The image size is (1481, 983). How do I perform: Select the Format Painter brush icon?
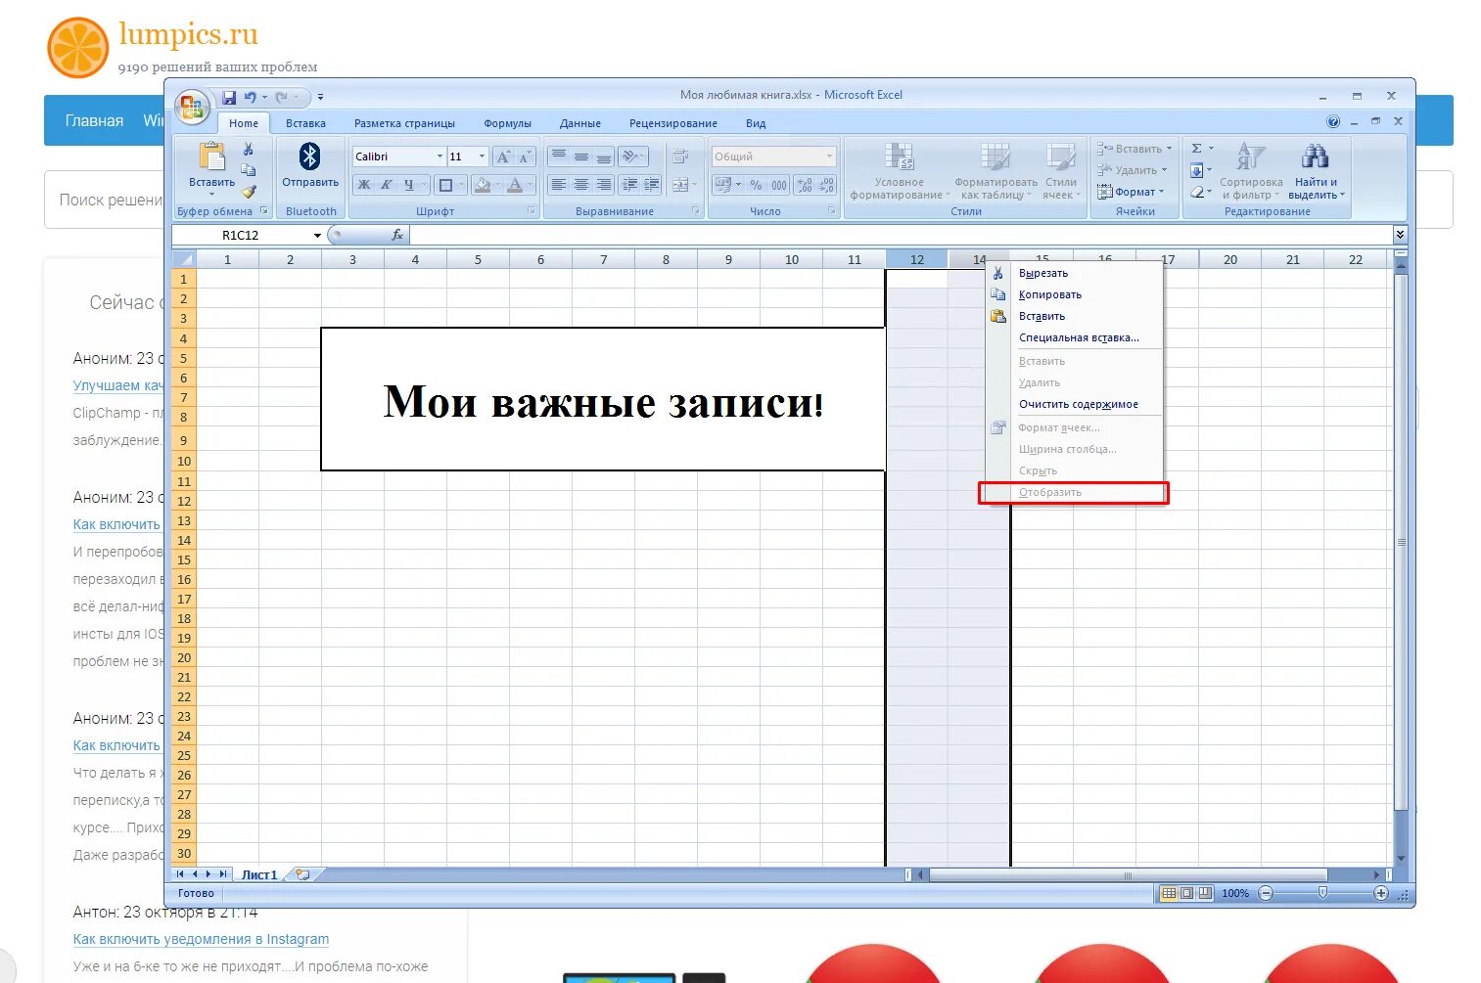coord(249,192)
